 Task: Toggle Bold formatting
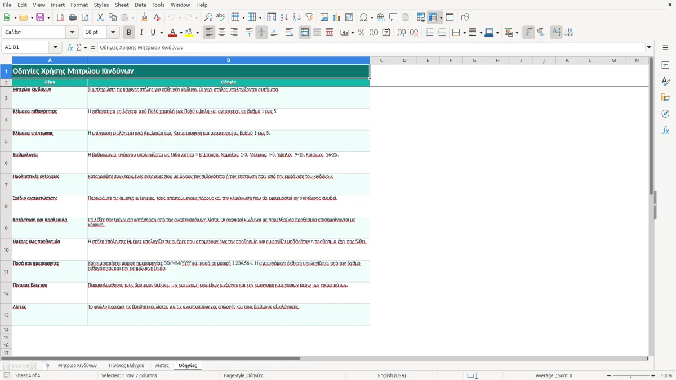pos(129,33)
